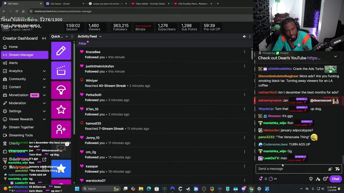
Task: Mute Activity Feed sound alerts
Action: [x=244, y=36]
